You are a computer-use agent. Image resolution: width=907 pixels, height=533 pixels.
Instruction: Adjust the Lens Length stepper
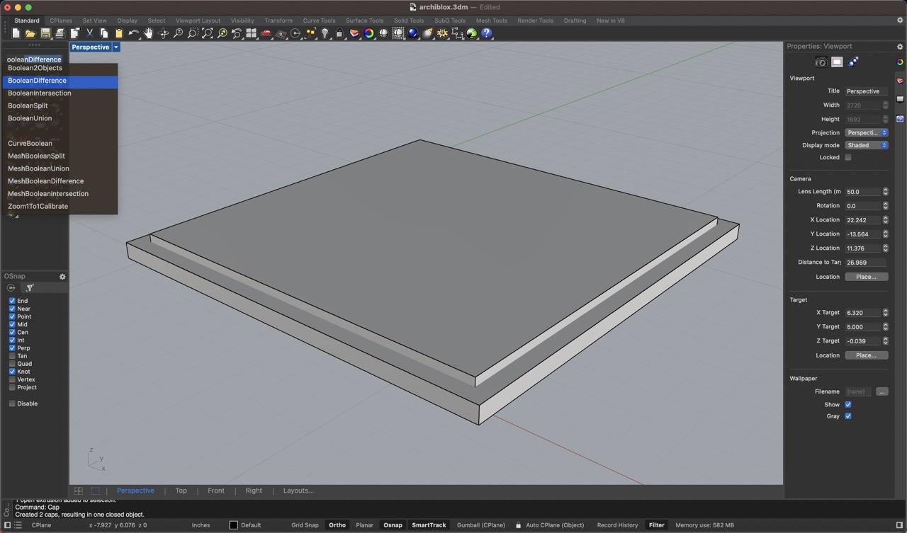(x=885, y=192)
